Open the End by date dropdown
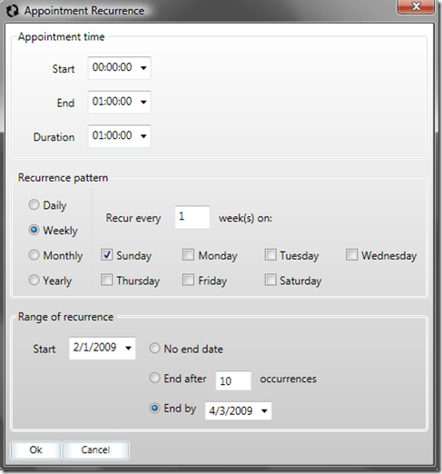Image resolution: width=442 pixels, height=474 pixels. coord(264,410)
